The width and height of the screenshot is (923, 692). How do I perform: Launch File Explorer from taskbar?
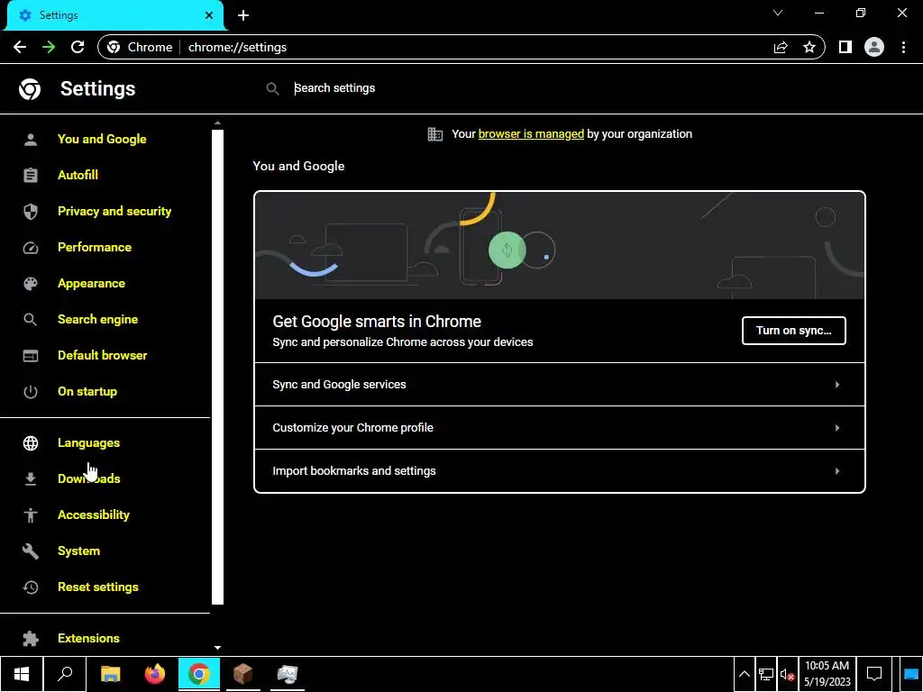click(110, 674)
